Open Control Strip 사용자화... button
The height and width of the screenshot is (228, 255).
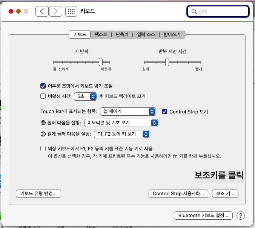pyautogui.click(x=178, y=194)
